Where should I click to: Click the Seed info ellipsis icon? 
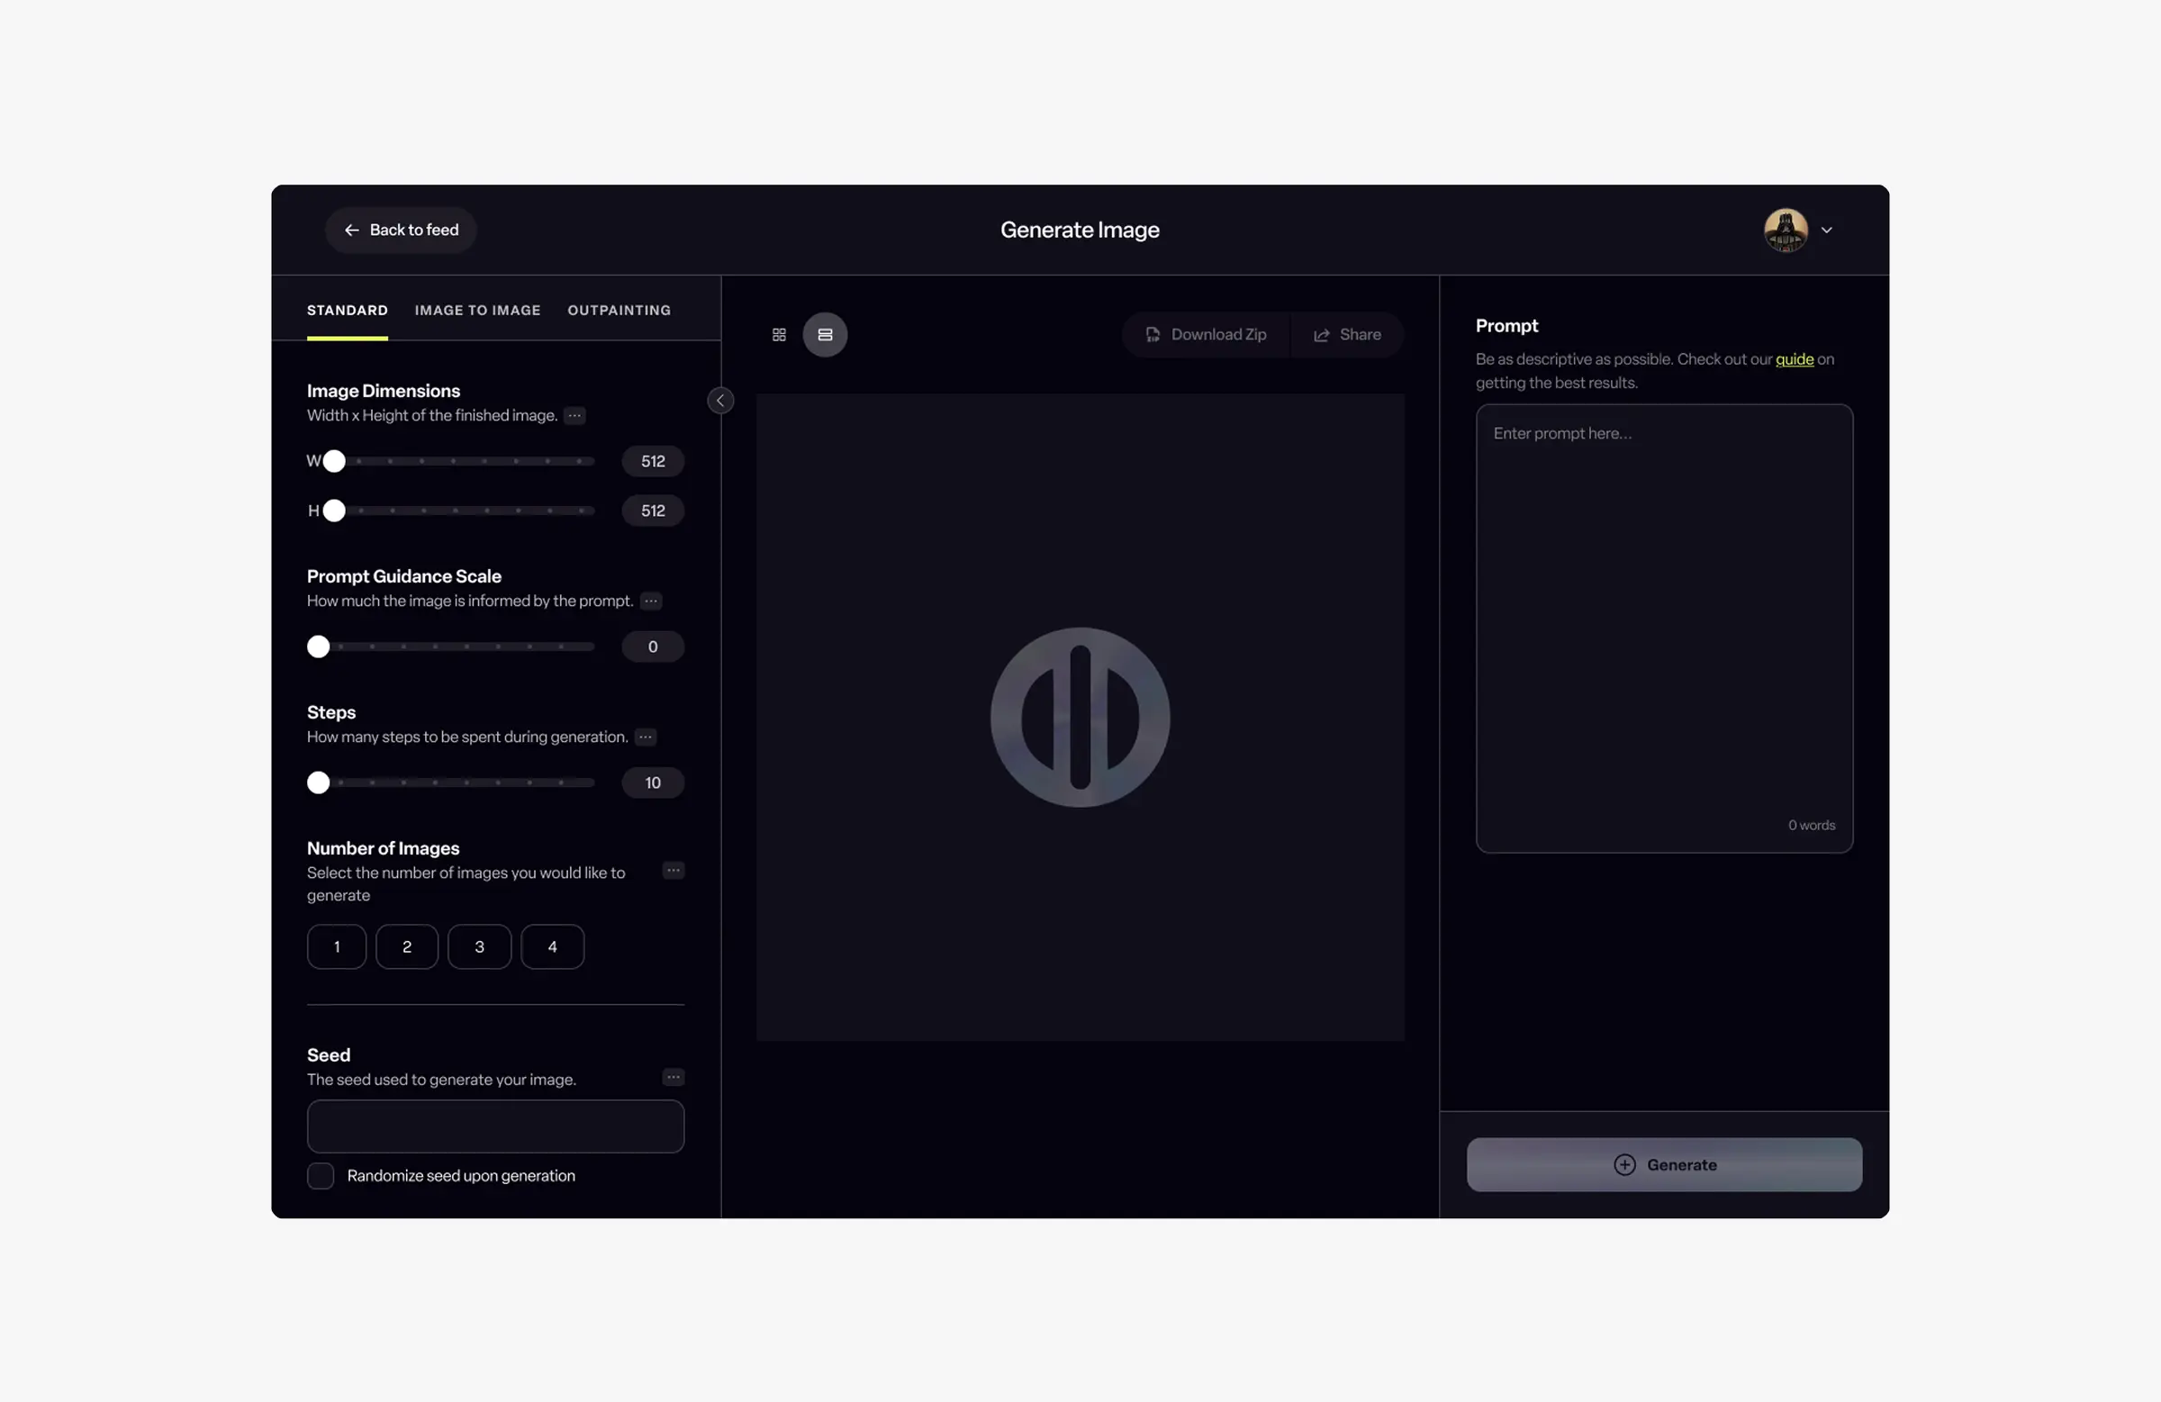[x=673, y=1078]
